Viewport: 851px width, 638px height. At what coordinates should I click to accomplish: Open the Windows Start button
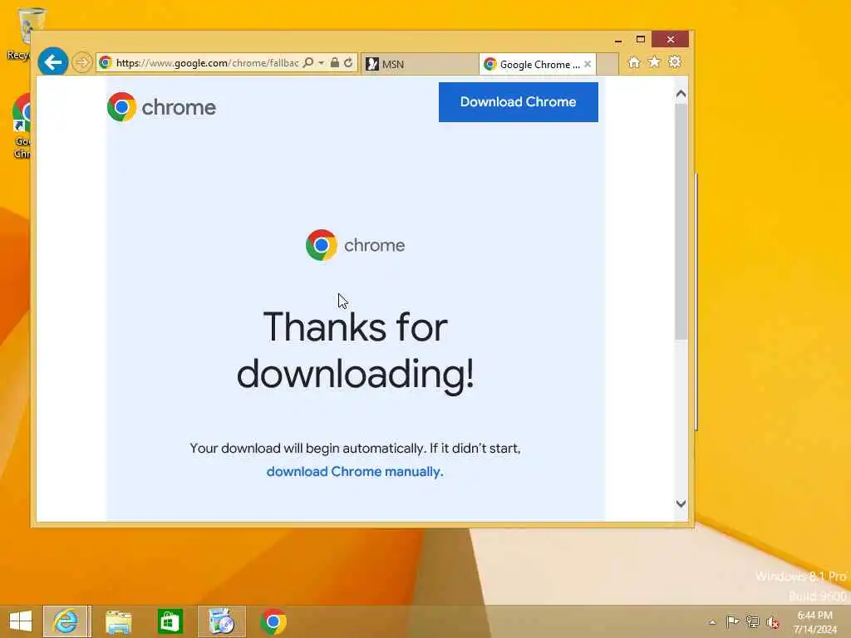(21, 621)
